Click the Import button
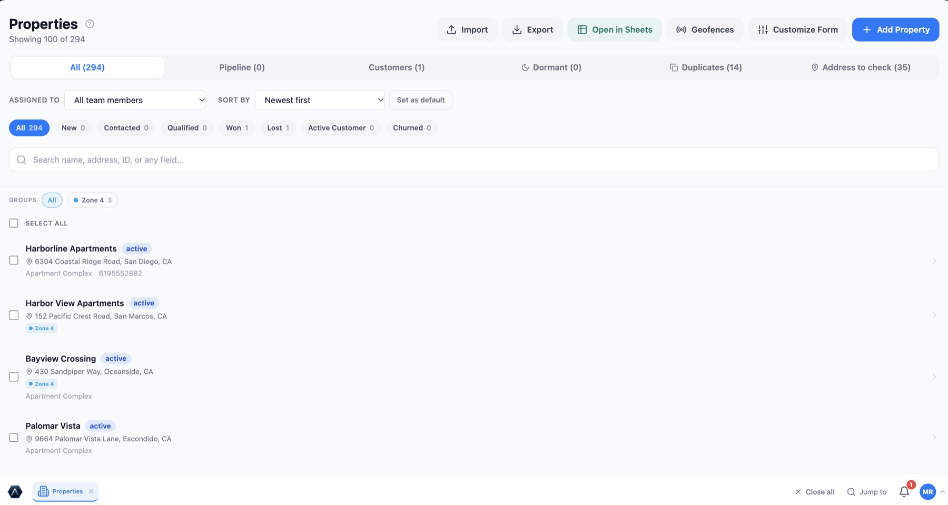 click(467, 29)
